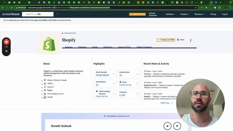Click the organization icon above Shopify
This screenshot has height=131, width=233.
[x=63, y=33]
